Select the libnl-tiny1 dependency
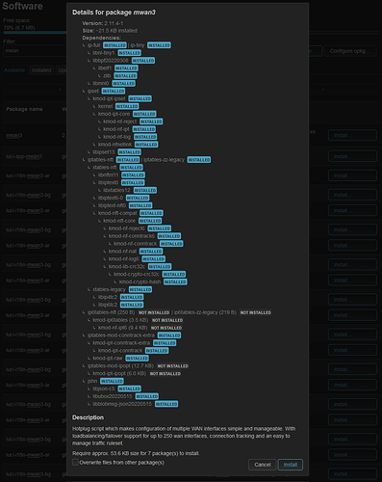The image size is (382, 482). tap(104, 53)
